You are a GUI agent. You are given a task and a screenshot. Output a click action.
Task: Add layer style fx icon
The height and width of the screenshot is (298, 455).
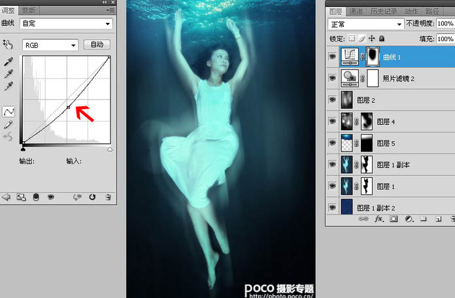pyautogui.click(x=379, y=219)
